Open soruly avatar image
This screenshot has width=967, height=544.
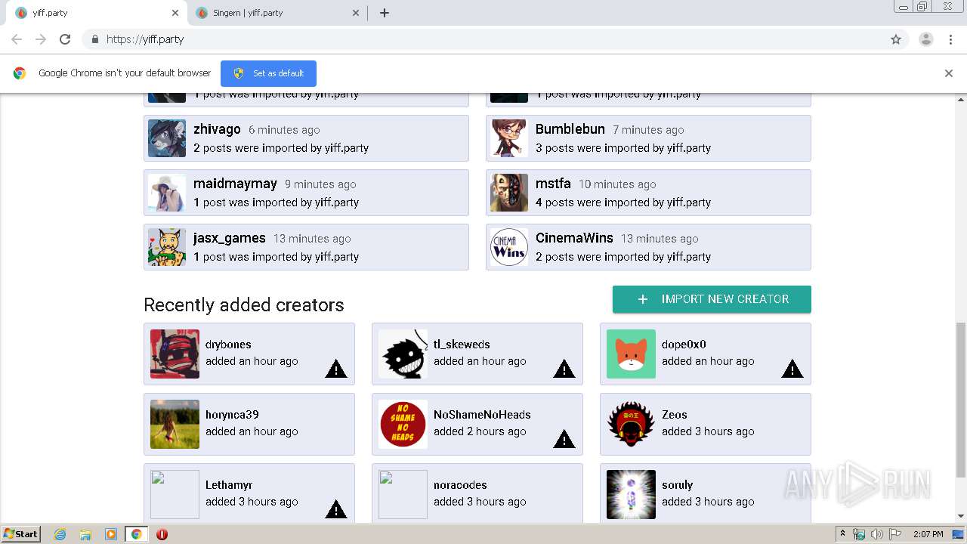tap(631, 494)
